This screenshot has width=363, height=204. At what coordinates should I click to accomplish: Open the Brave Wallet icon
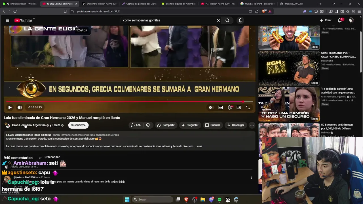pos(342,11)
